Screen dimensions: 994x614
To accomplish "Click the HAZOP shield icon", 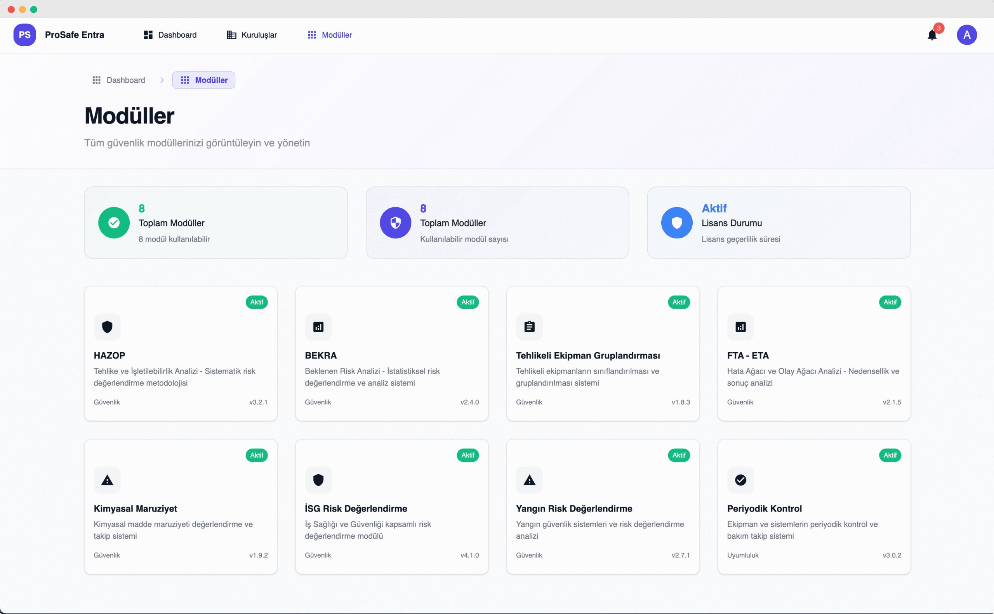I will pos(107,327).
